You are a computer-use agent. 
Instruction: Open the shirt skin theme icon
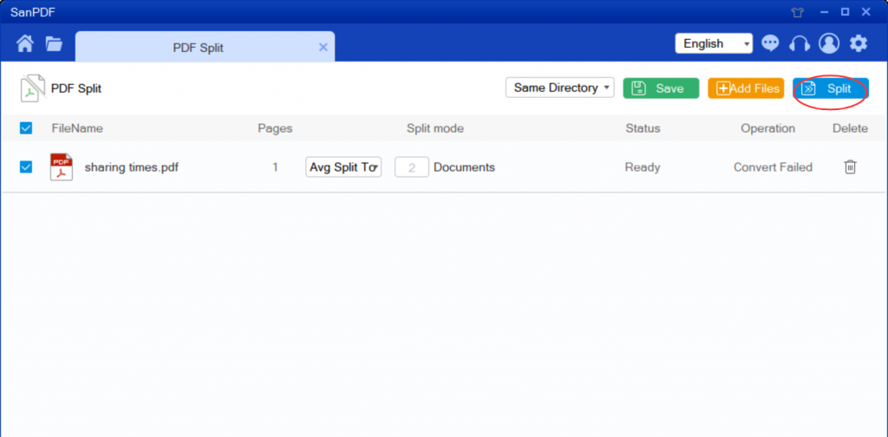point(798,12)
